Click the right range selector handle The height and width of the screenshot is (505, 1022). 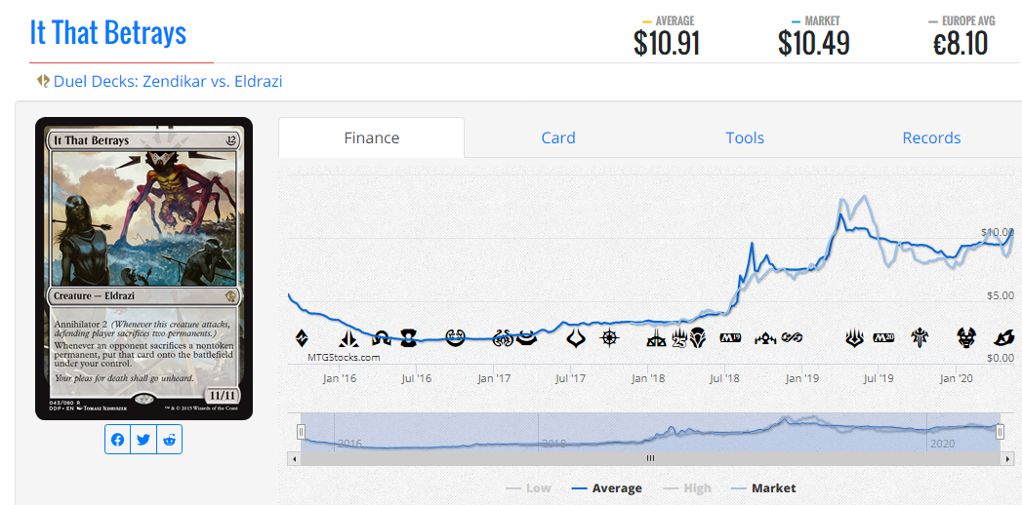pos(1000,432)
